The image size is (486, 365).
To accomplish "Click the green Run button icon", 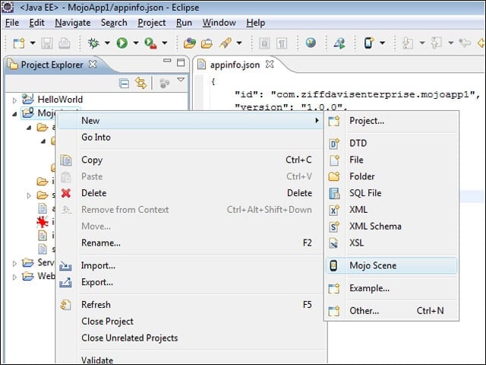I will click(x=121, y=43).
